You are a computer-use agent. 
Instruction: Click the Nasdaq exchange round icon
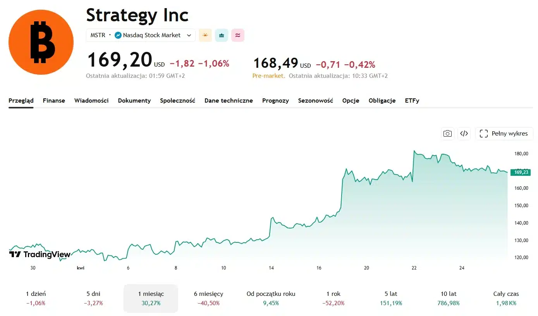[118, 35]
